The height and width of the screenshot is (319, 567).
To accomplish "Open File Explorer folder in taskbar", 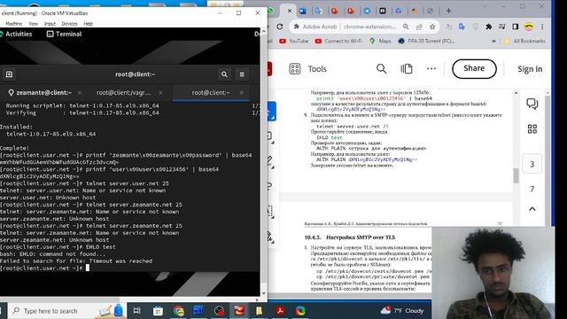I will pyautogui.click(x=260, y=311).
